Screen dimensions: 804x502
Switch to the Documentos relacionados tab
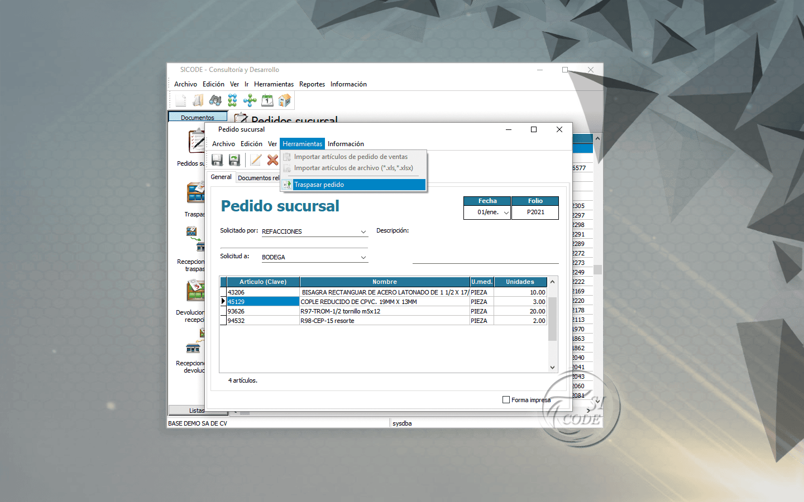258,178
